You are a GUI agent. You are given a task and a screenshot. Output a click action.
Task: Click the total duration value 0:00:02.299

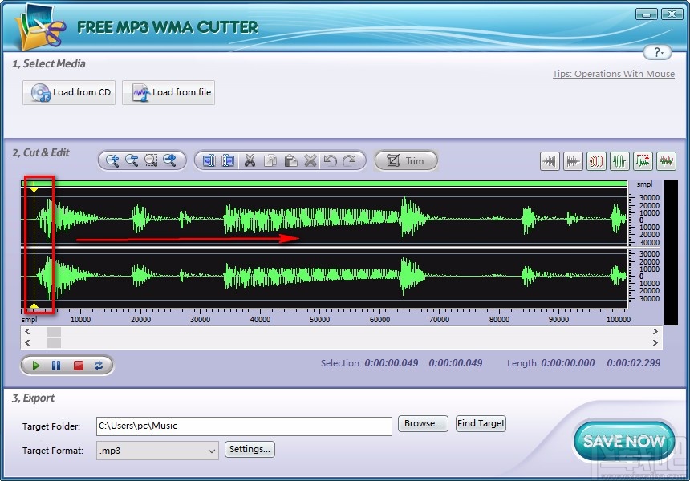click(x=634, y=363)
